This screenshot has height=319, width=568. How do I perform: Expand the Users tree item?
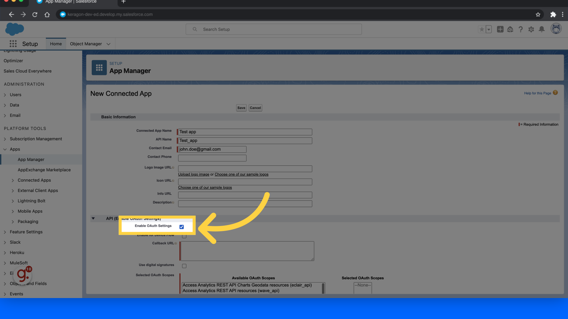click(x=5, y=95)
